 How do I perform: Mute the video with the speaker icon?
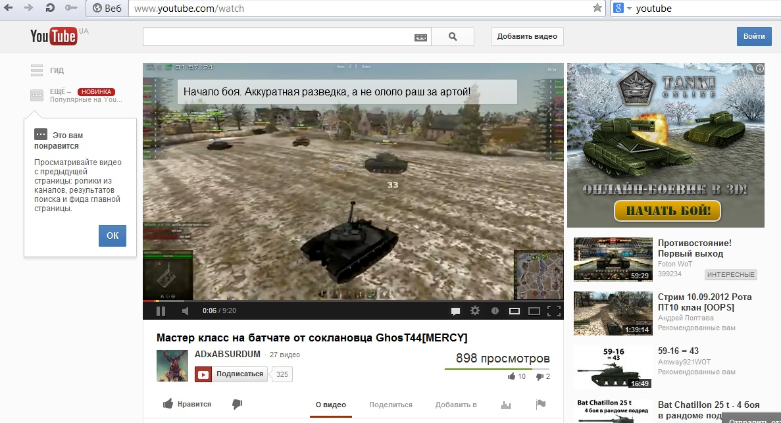[186, 311]
